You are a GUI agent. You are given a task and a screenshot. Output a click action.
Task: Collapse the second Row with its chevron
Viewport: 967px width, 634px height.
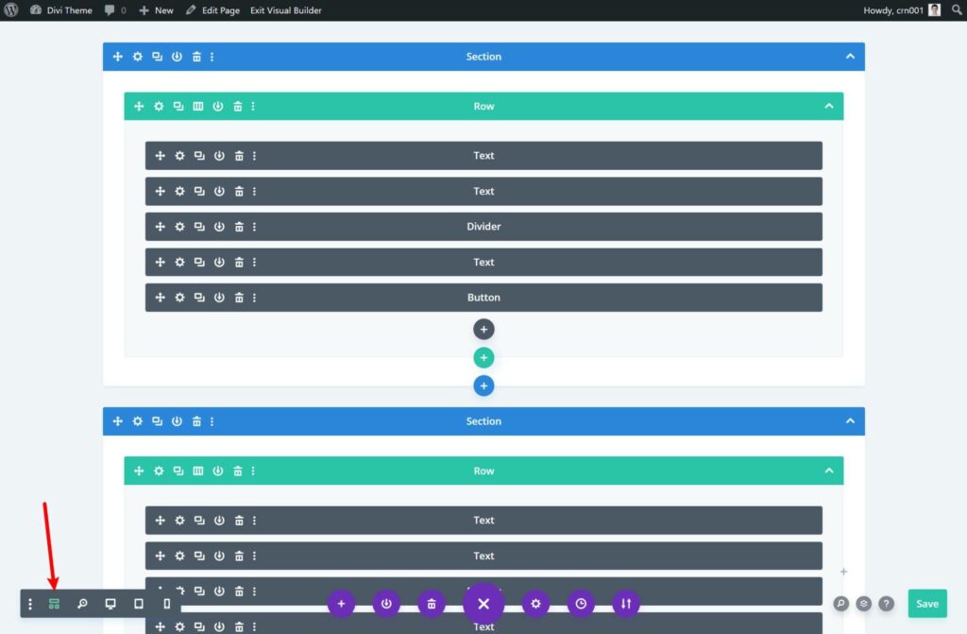coord(829,471)
